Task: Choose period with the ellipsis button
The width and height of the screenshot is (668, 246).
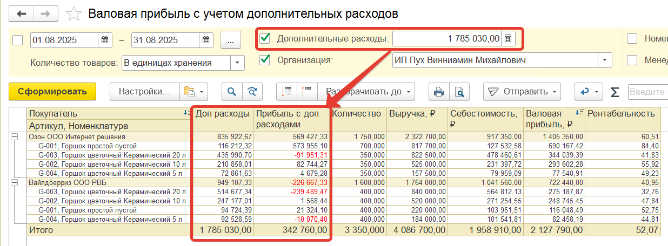Action: pyautogui.click(x=231, y=40)
